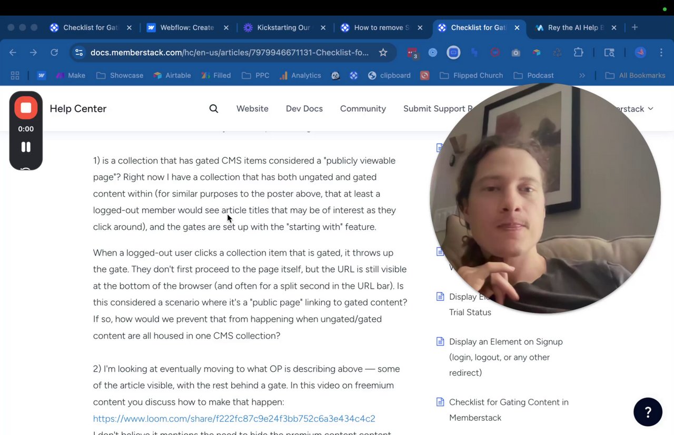The image size is (674, 435).
Task: Open the apps grid in bookmarks bar
Action: point(15,75)
